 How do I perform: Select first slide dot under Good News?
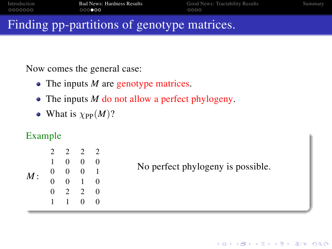coord(188,9)
